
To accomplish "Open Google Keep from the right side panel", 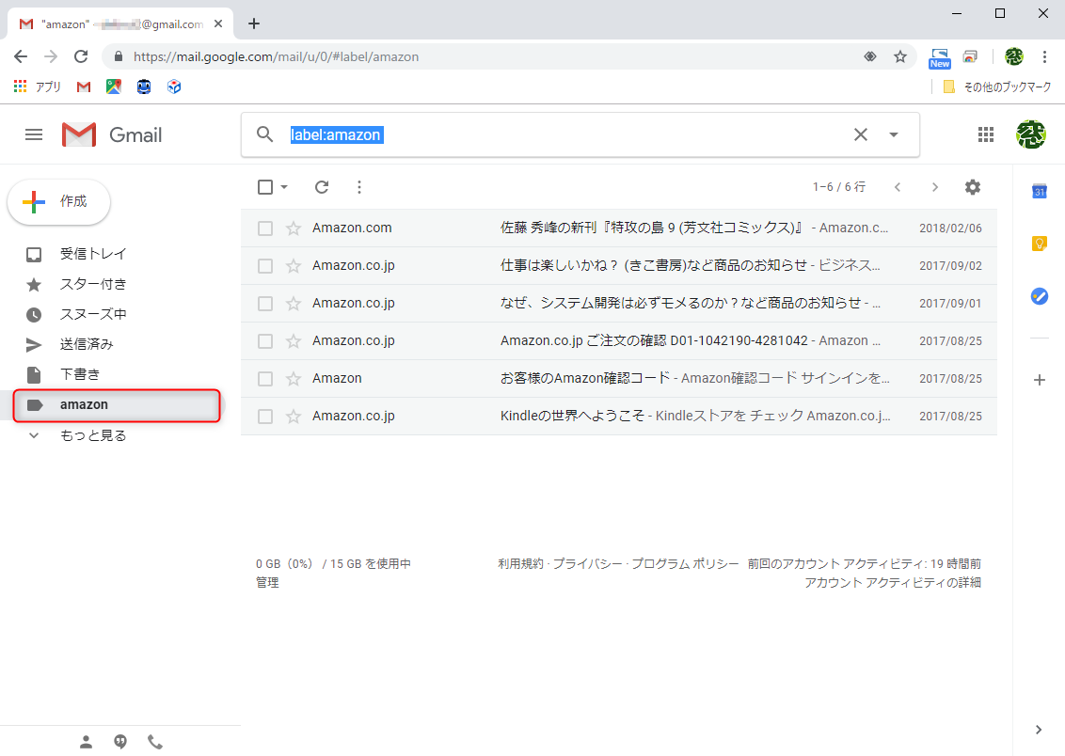I will point(1039,243).
